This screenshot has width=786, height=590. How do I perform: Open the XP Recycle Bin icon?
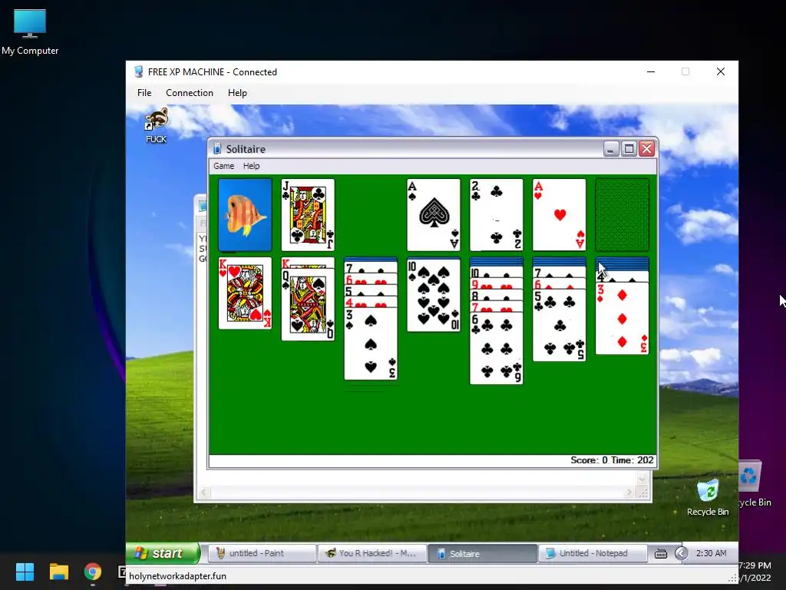(708, 497)
